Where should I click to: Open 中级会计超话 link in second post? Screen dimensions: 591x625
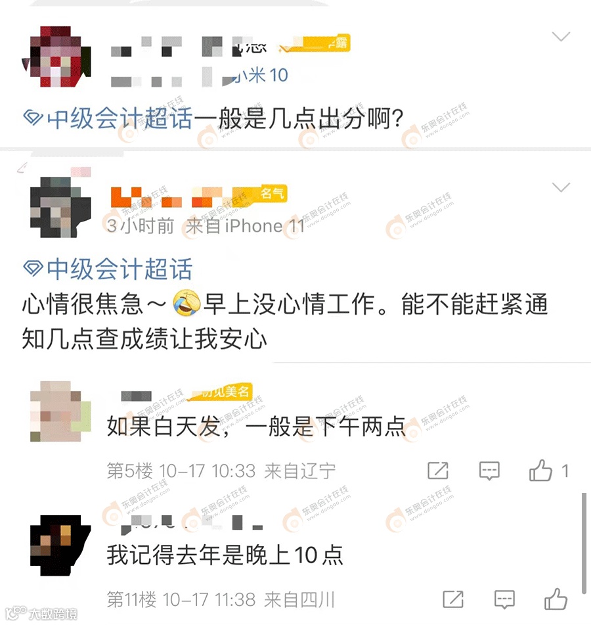point(120,269)
